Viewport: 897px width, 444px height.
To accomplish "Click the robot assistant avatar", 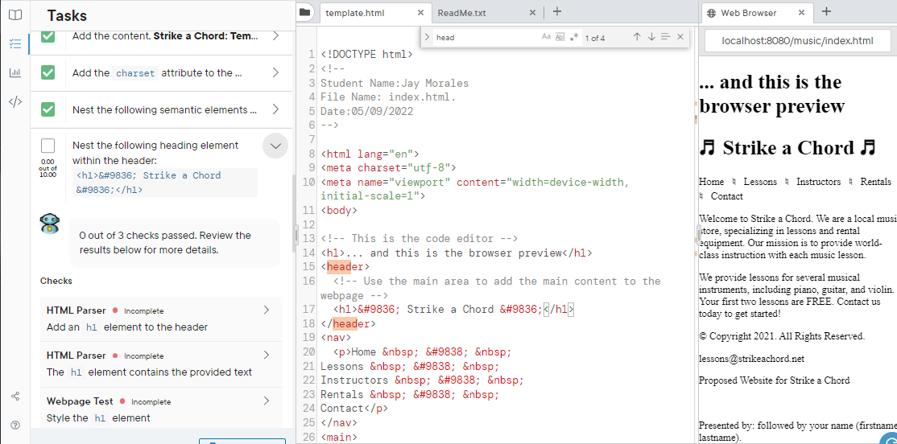I will (x=50, y=224).
